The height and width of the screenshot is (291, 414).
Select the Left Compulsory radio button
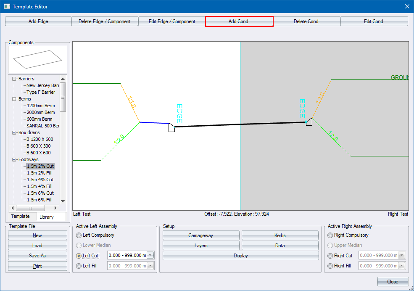coord(79,235)
